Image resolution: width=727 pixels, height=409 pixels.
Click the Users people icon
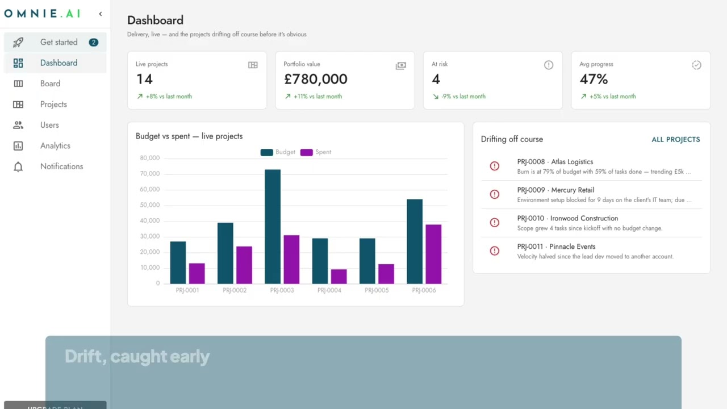click(x=18, y=125)
